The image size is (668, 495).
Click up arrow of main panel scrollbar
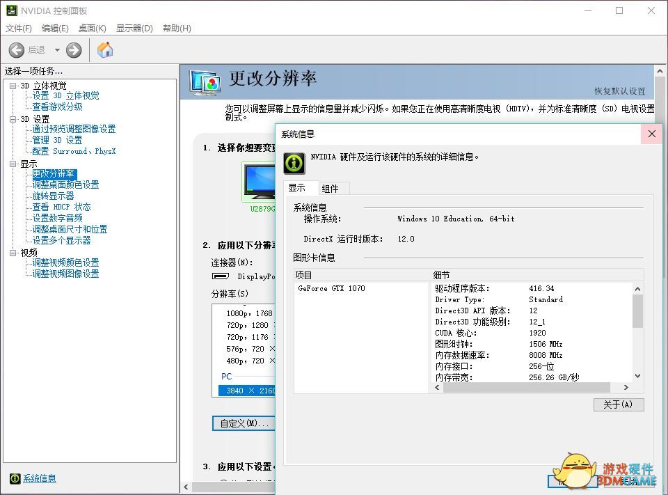pyautogui.click(x=660, y=71)
